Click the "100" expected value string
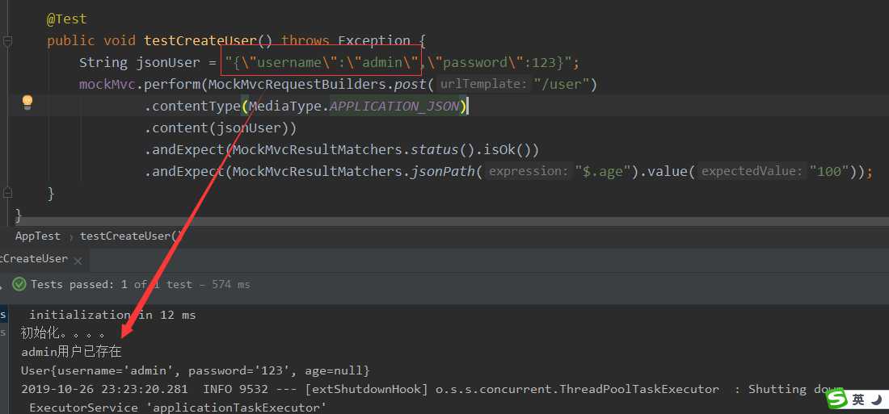 point(829,172)
